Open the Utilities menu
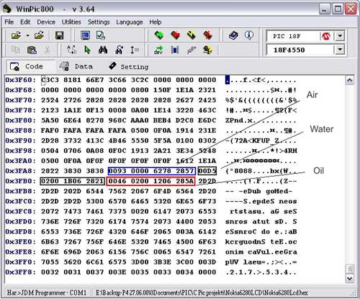360x299 pixels. (x=71, y=22)
